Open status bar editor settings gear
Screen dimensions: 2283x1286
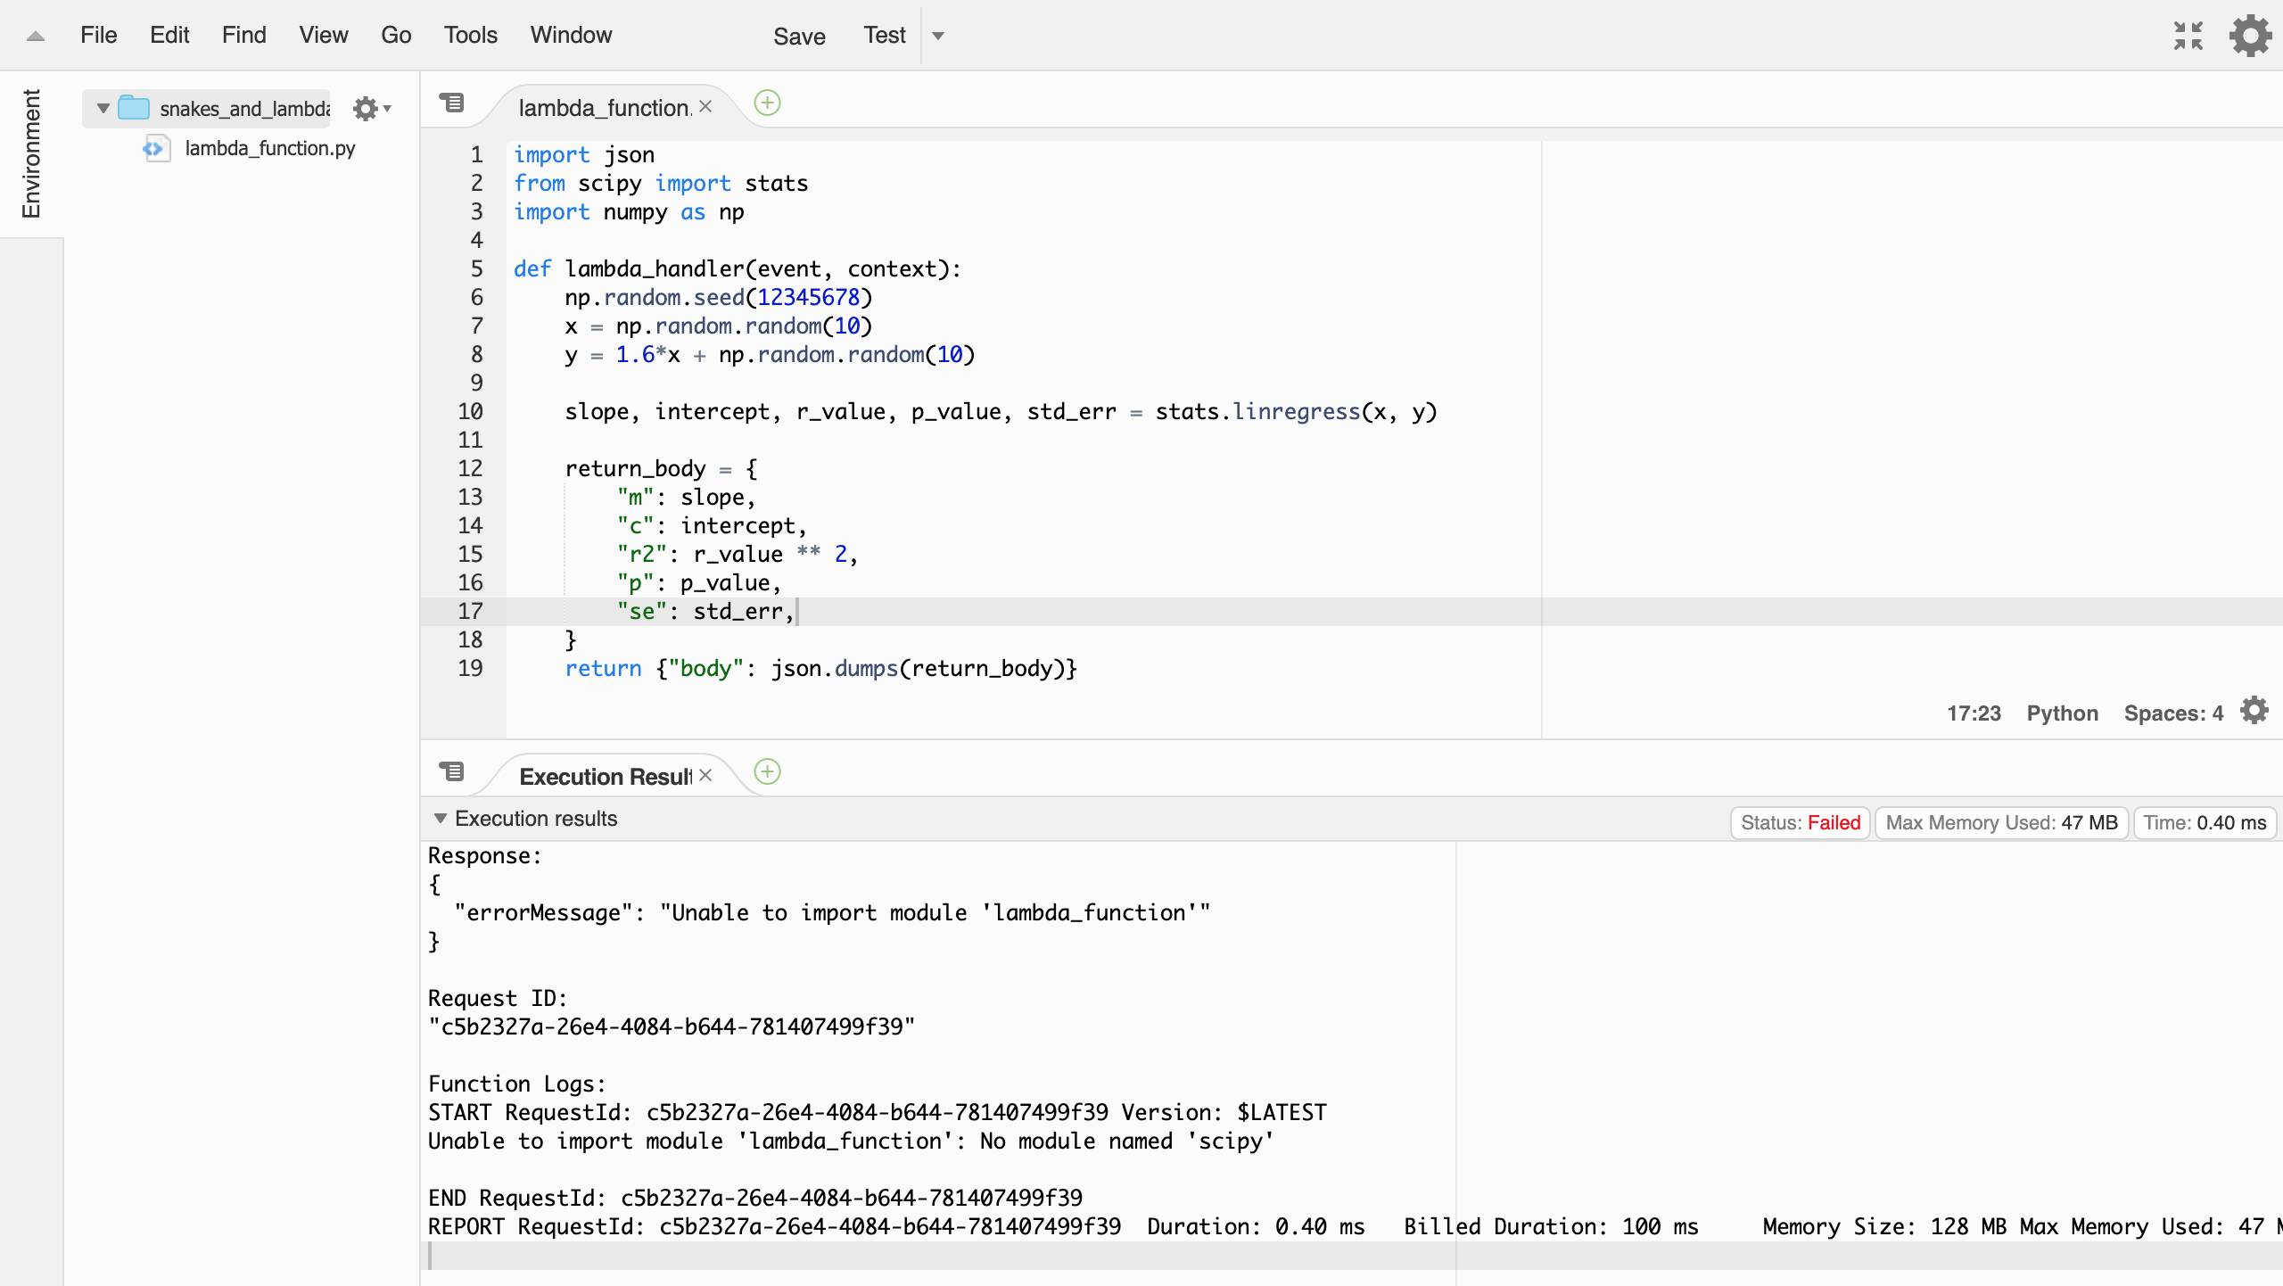(2254, 712)
